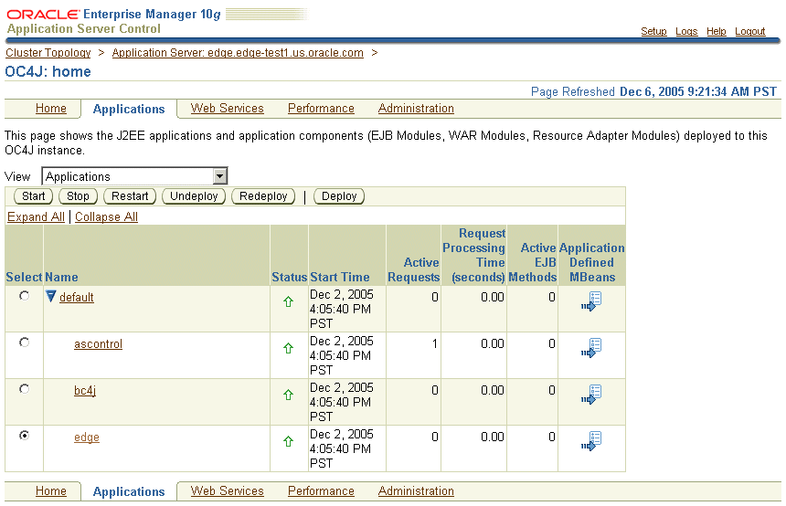This screenshot has height=506, width=786.
Task: Go to the top Home tab
Action: 50,108
